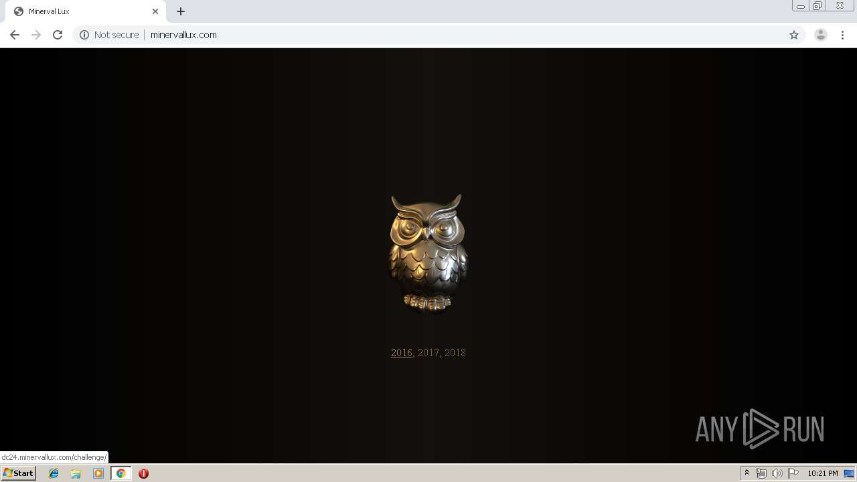This screenshot has width=857, height=482.
Task: Open Windows Media Player on taskbar
Action: pos(98,473)
